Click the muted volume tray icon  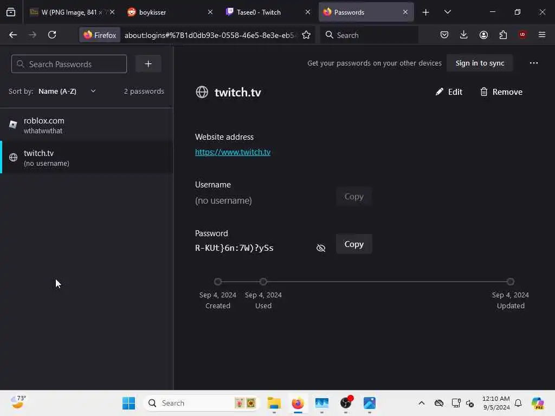click(470, 403)
